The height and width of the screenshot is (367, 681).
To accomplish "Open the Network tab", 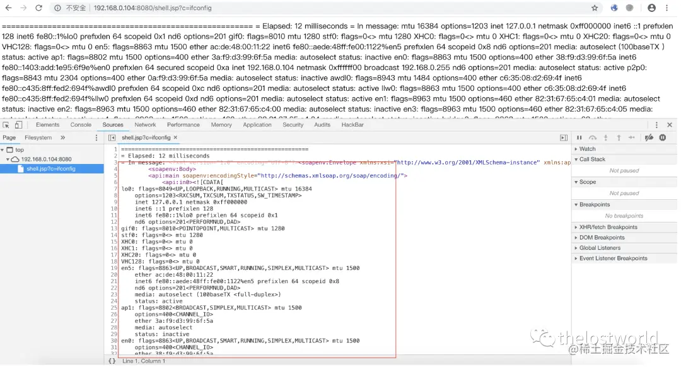I will click(x=145, y=125).
